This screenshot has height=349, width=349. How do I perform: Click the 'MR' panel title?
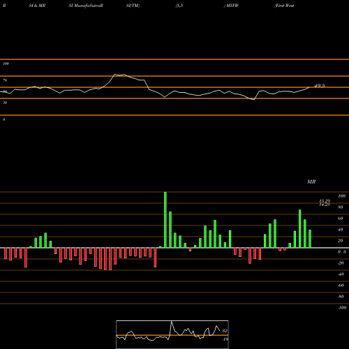[x=311, y=181]
